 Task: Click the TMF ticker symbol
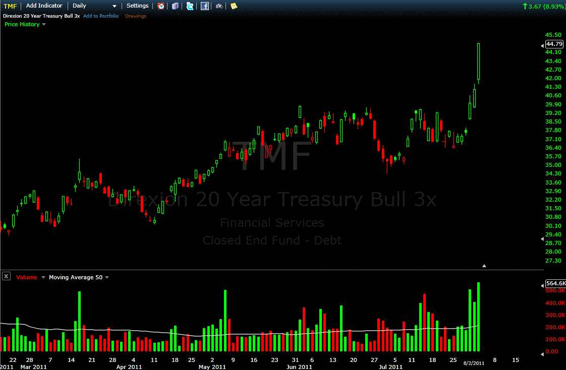point(10,6)
